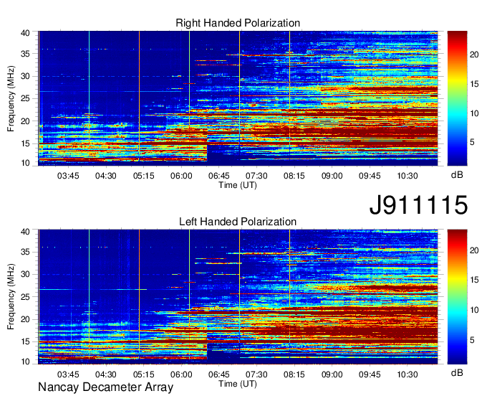Image resolution: width=487 pixels, height=396 pixels.
Task: Click the "20" frequency tick, Right Handed plot
Action: (26, 121)
